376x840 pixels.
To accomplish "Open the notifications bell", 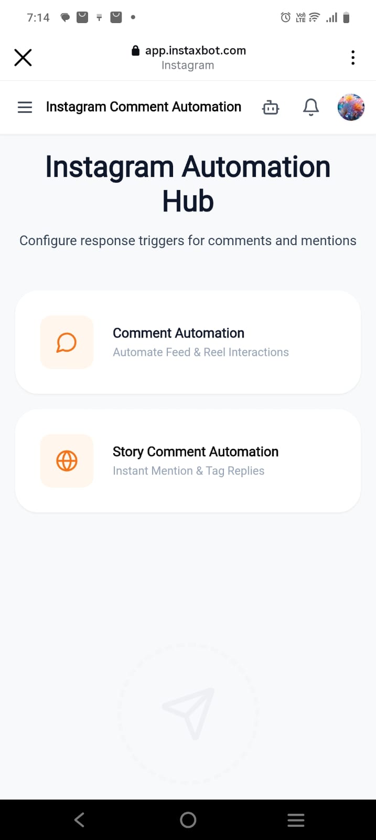I will (311, 107).
